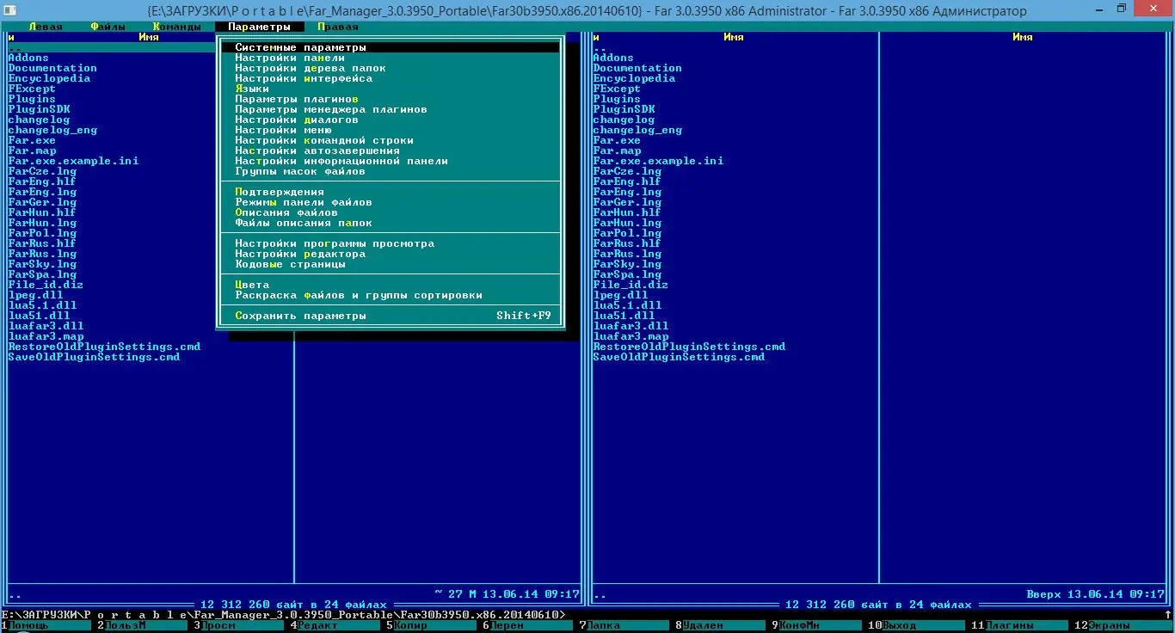Select FarSpa.lng in the left panel
The image size is (1175, 633).
(42, 274)
